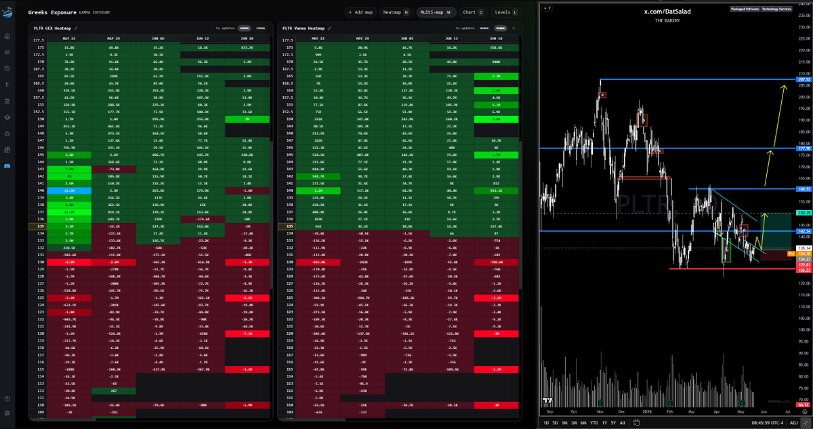Click the x.com/DatSalad chart title
The height and width of the screenshot is (429, 813).
click(666, 12)
